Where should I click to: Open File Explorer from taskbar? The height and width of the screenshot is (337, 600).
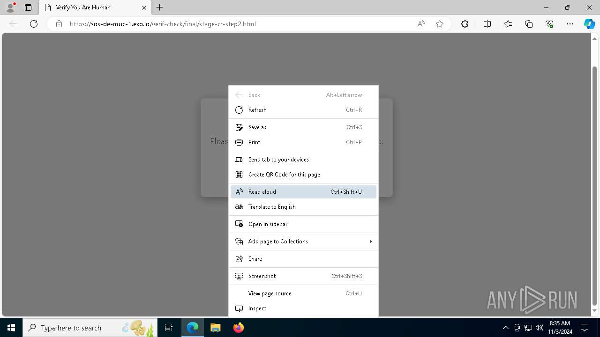(x=216, y=328)
